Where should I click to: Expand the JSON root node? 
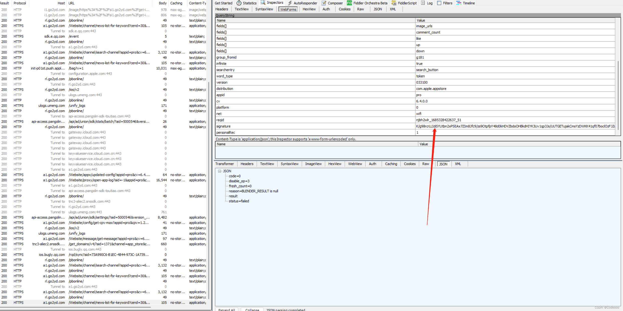point(220,171)
